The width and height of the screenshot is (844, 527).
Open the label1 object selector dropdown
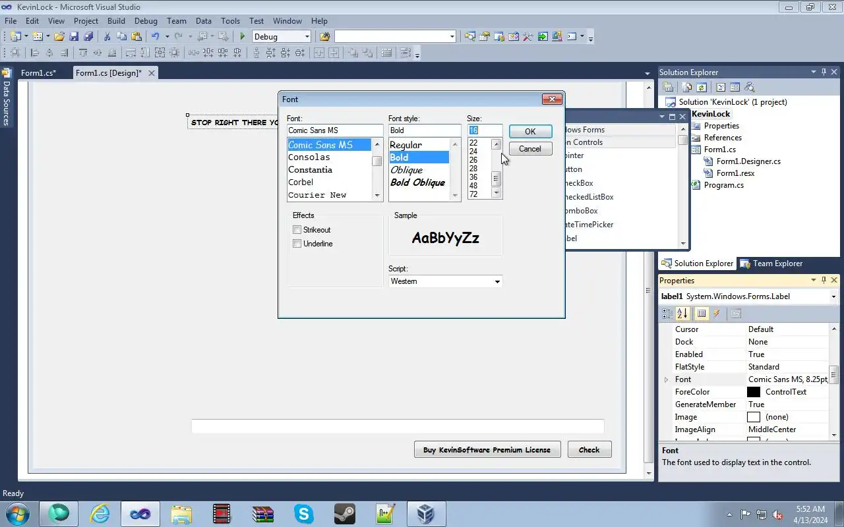click(x=834, y=296)
